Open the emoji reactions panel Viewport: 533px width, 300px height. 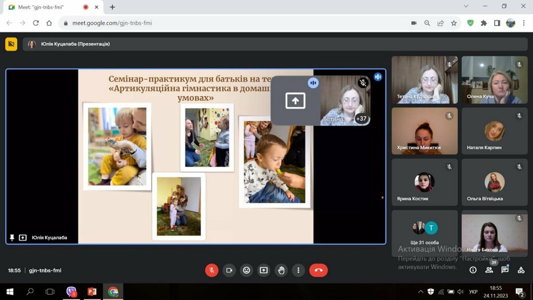tap(246, 270)
